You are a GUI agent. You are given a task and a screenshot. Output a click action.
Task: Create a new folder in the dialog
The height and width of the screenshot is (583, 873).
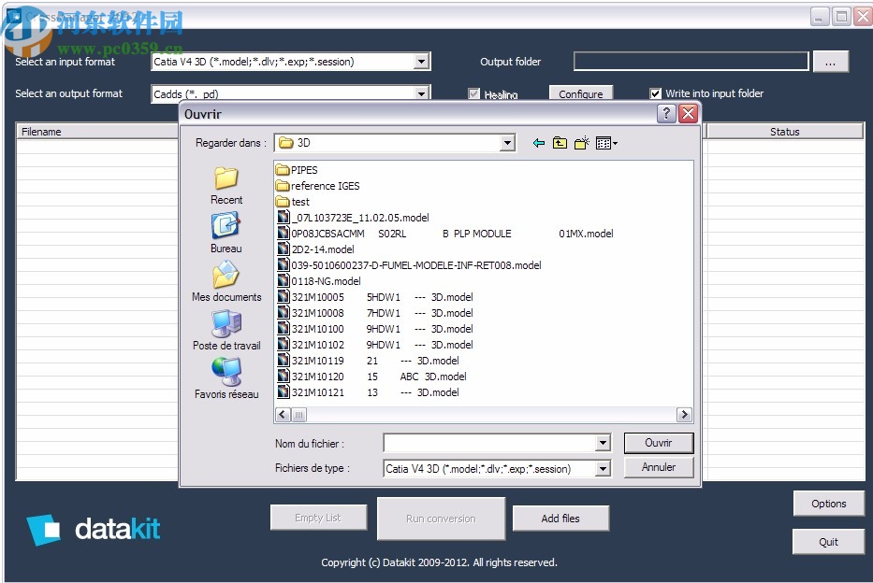pos(581,143)
